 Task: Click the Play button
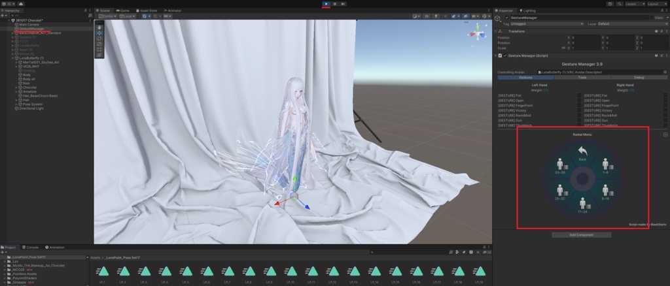click(x=326, y=4)
